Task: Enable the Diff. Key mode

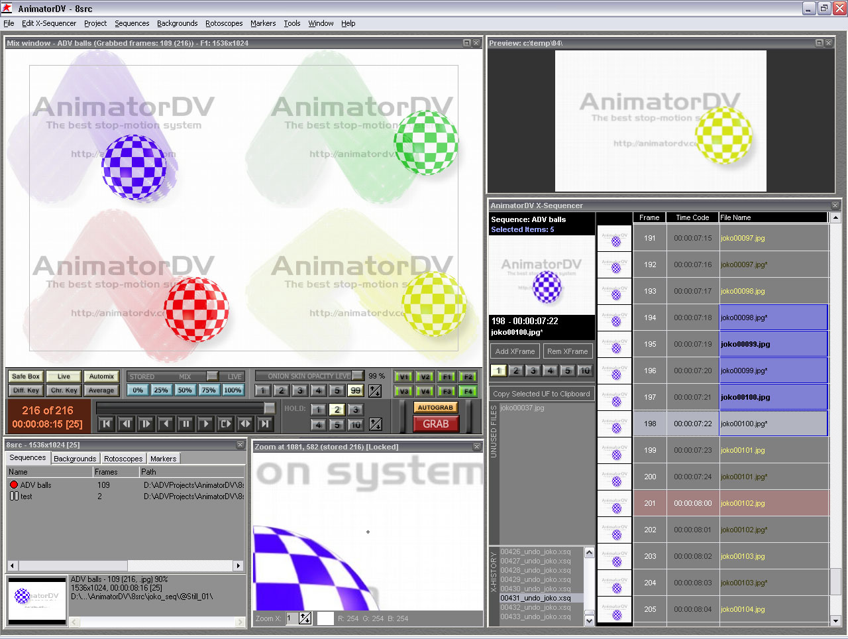Action: (26, 390)
